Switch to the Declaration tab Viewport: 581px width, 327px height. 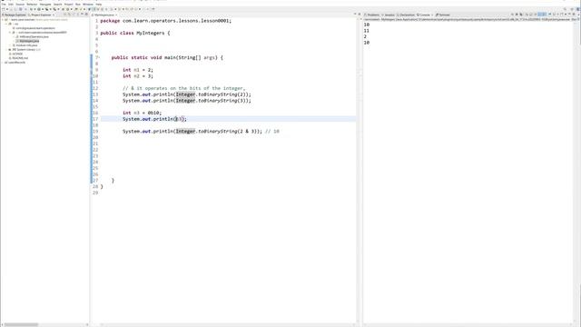pyautogui.click(x=406, y=15)
